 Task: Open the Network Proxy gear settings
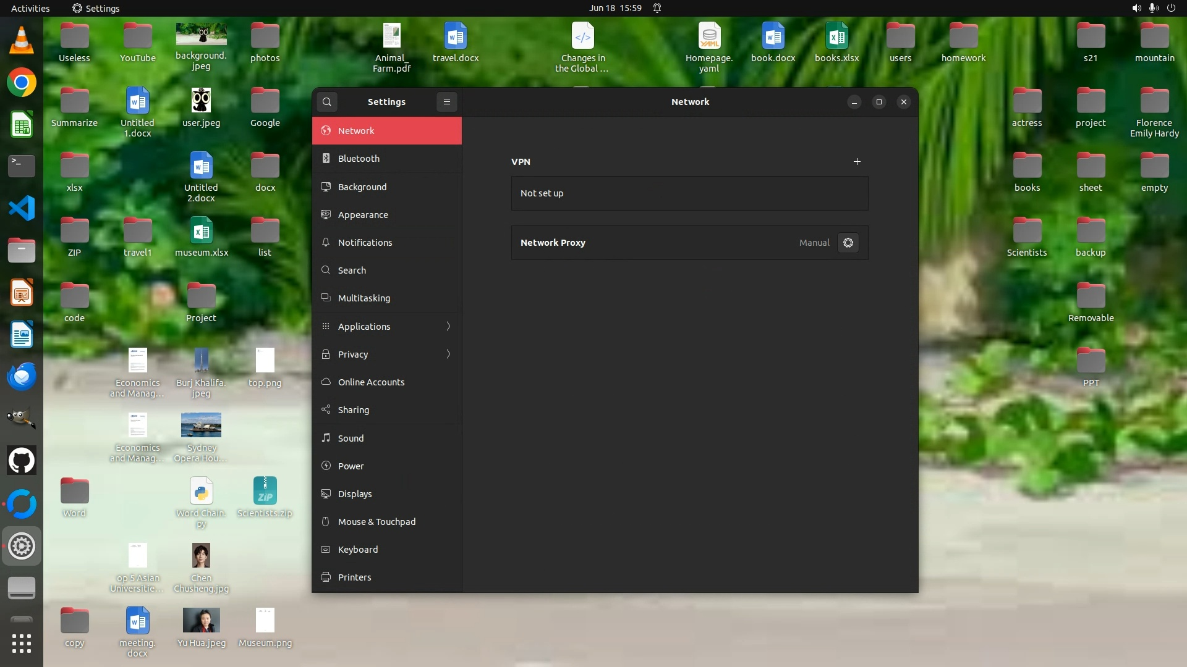tap(848, 243)
